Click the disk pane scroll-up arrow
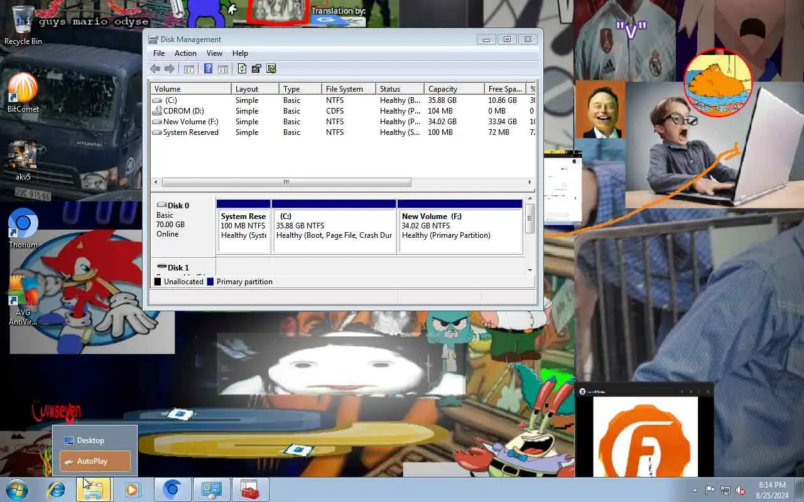Screen dimensions: 804x502 pyautogui.click(x=530, y=199)
